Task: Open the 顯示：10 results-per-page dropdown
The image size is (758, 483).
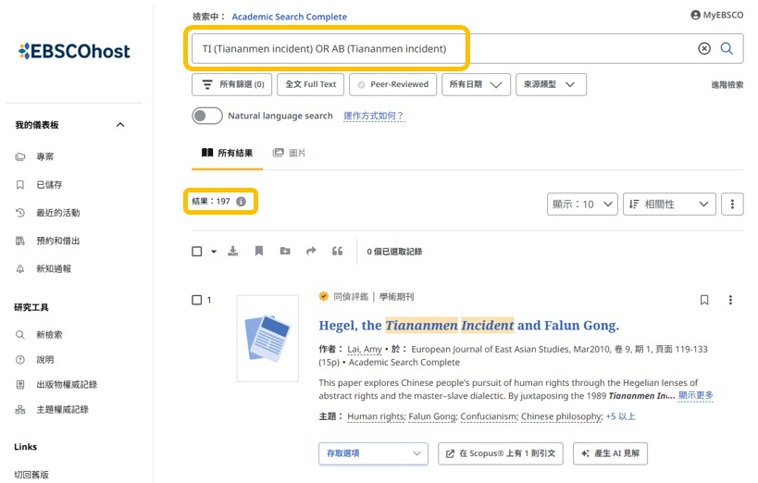Action: click(582, 204)
